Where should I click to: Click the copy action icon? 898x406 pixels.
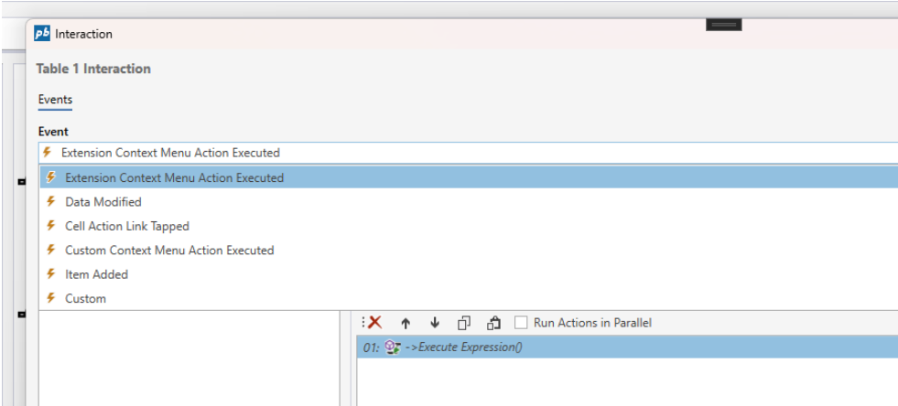(464, 323)
